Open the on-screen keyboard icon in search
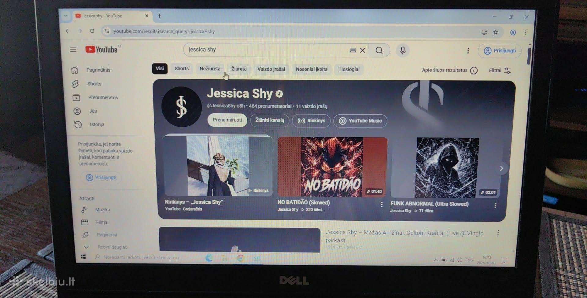 click(353, 50)
